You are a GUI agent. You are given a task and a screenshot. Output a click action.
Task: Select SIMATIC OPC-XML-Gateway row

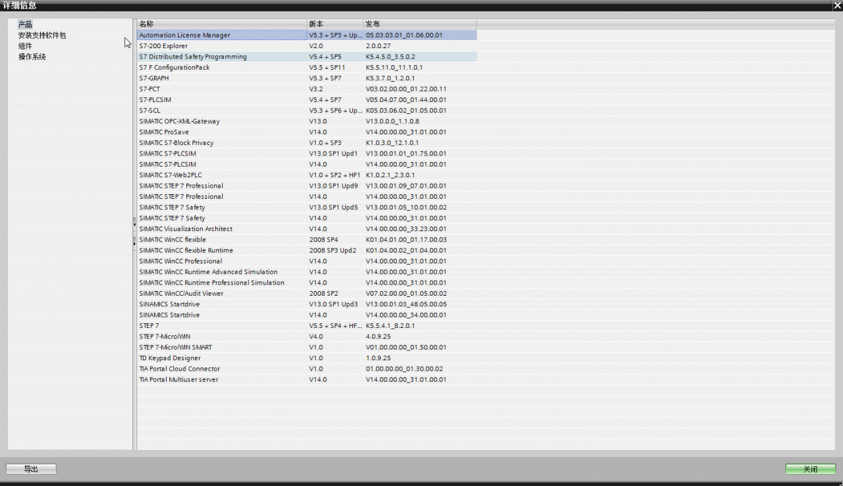(307, 121)
